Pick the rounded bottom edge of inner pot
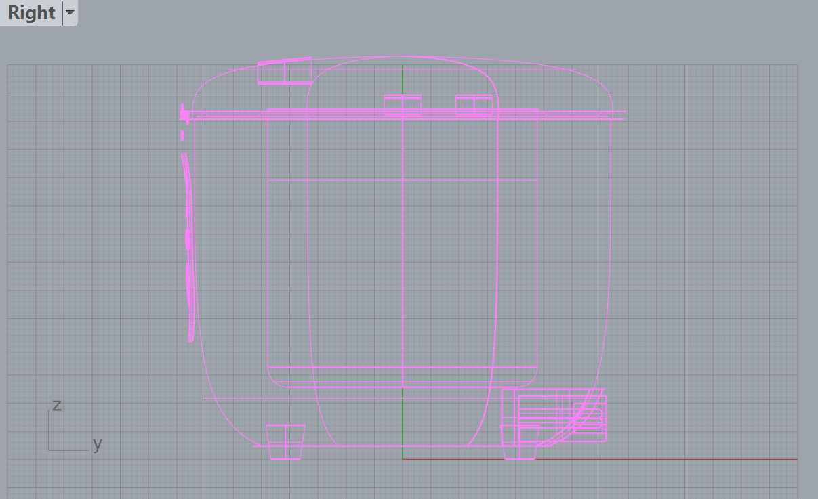Image resolution: width=818 pixels, height=499 pixels. pos(339,387)
